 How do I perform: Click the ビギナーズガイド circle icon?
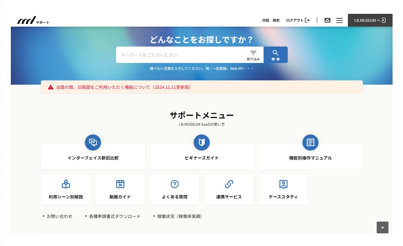click(x=202, y=142)
